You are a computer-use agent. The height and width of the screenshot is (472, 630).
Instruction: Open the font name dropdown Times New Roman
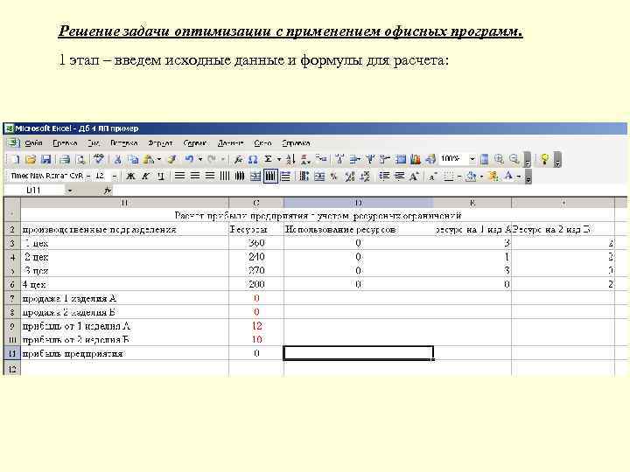[88, 176]
